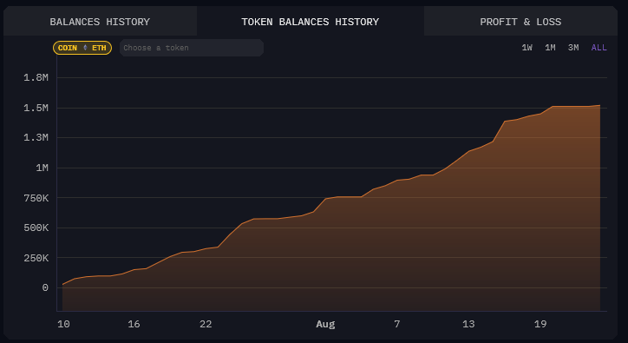Click the Aug x-axis label
The height and width of the screenshot is (343, 628).
pyautogui.click(x=325, y=324)
